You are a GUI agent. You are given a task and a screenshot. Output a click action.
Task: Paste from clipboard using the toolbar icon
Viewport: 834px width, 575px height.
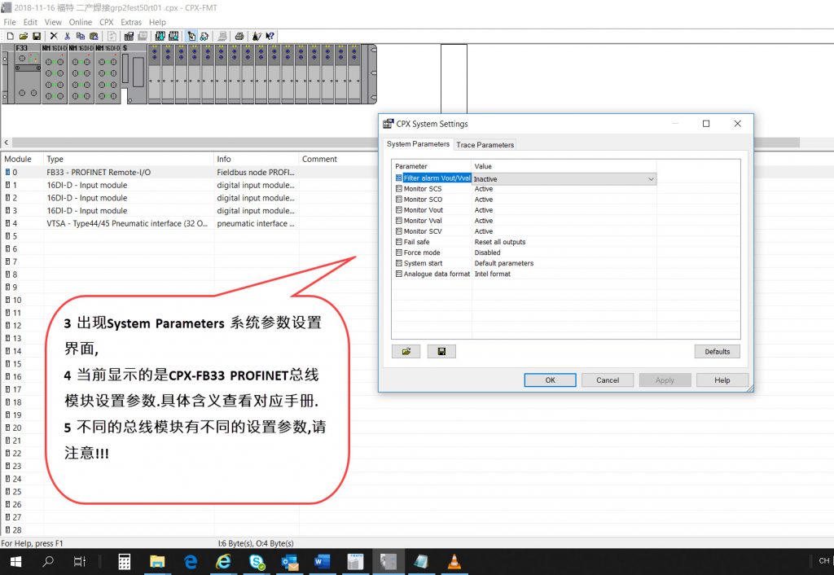point(94,36)
